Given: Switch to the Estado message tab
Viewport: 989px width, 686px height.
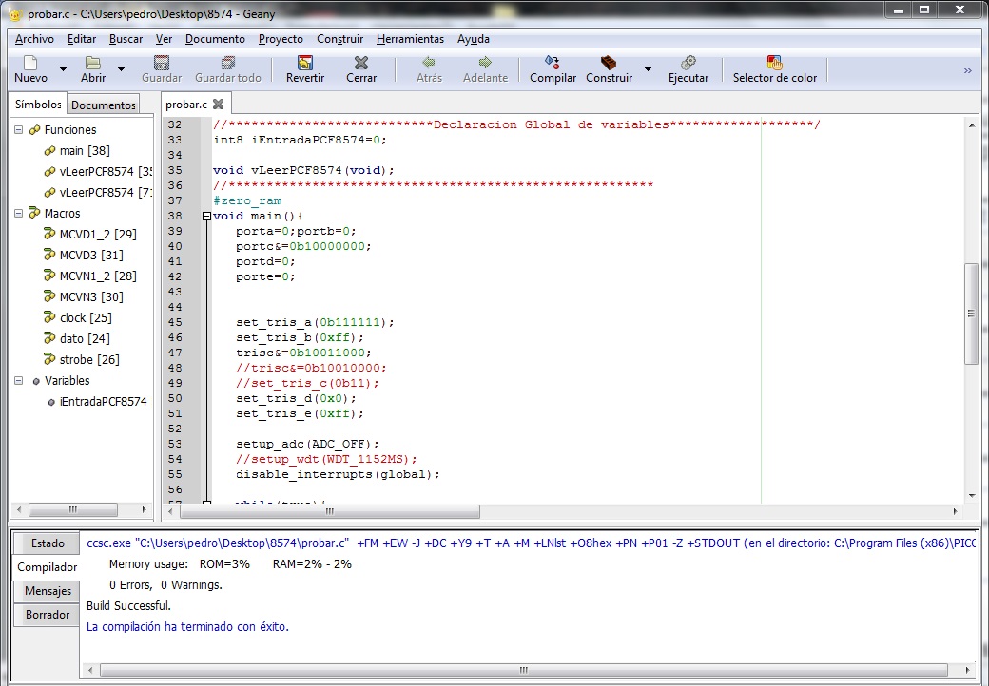Looking at the screenshot, I should (x=48, y=543).
